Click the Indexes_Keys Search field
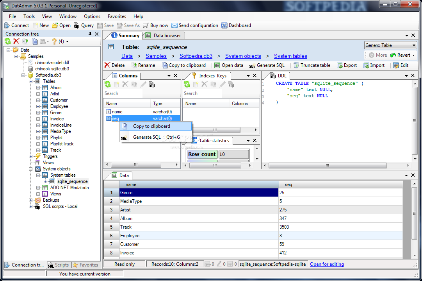 pos(202,93)
